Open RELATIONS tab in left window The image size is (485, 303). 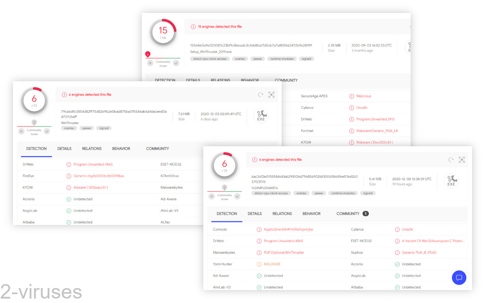[92, 149]
